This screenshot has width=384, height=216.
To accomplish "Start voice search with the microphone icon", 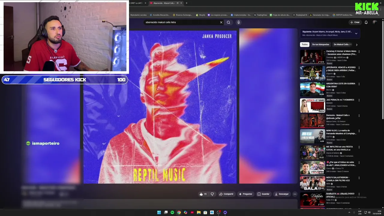I will (238, 22).
